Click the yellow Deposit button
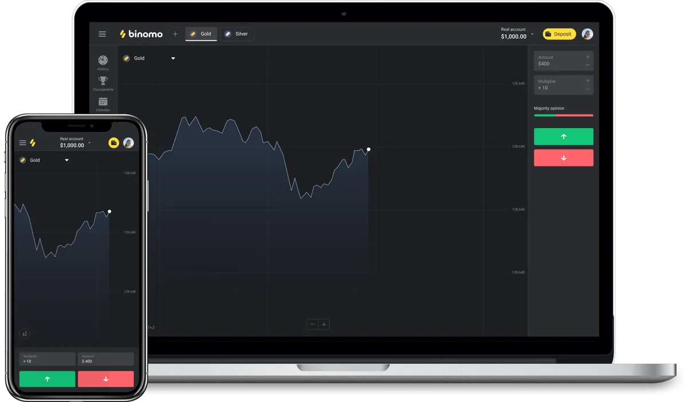687x402 pixels. point(559,34)
